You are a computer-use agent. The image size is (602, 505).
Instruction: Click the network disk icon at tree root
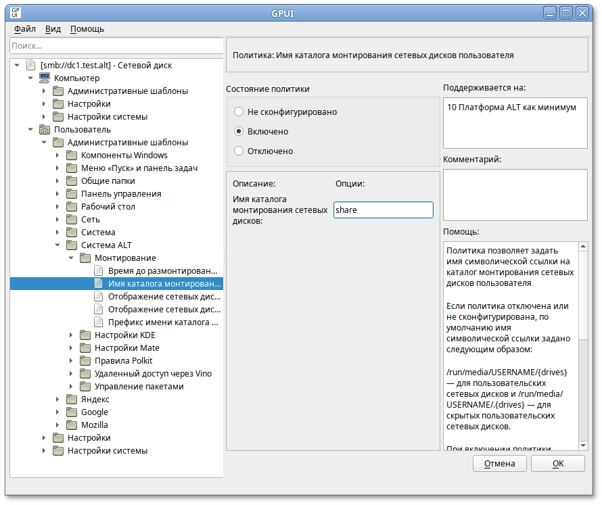30,66
